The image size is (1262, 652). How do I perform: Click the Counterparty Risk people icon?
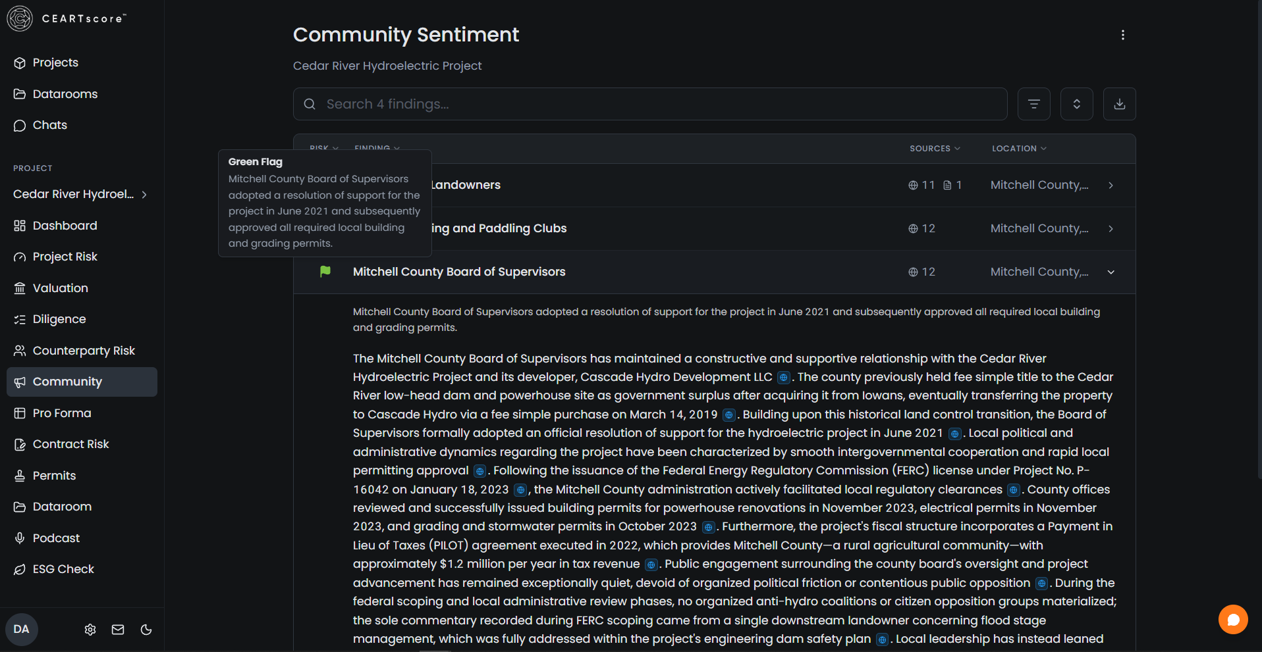[20, 351]
